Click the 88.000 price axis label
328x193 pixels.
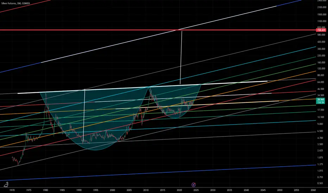tap(321, 75)
